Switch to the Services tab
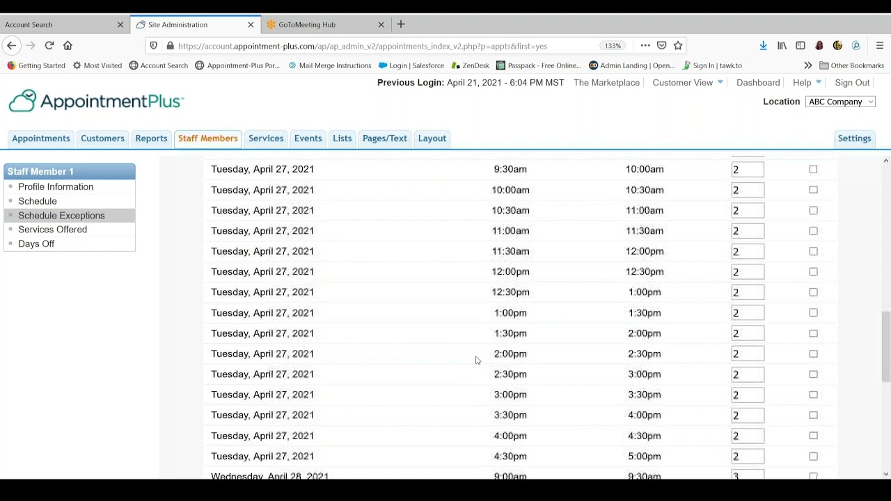 click(266, 138)
